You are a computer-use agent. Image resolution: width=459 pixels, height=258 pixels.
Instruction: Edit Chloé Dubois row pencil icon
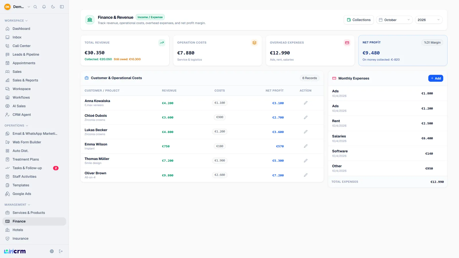tap(306, 118)
